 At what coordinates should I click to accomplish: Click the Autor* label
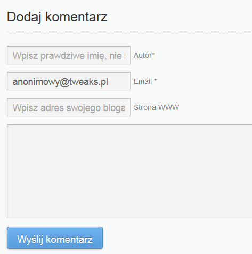[144, 55]
